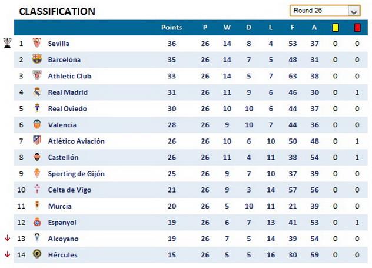The width and height of the screenshot is (372, 268).
Task: Click the Hércules club crest icon
Action: click(37, 255)
